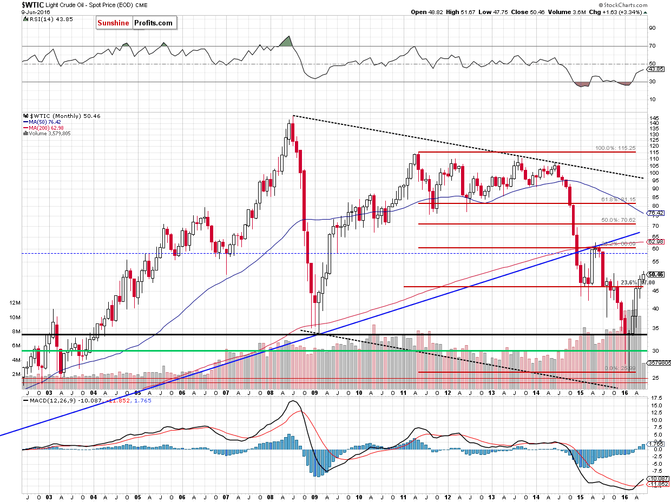671x502 pixels.
Task: Click the 9-Jun-2016 date label
Action: point(36,12)
